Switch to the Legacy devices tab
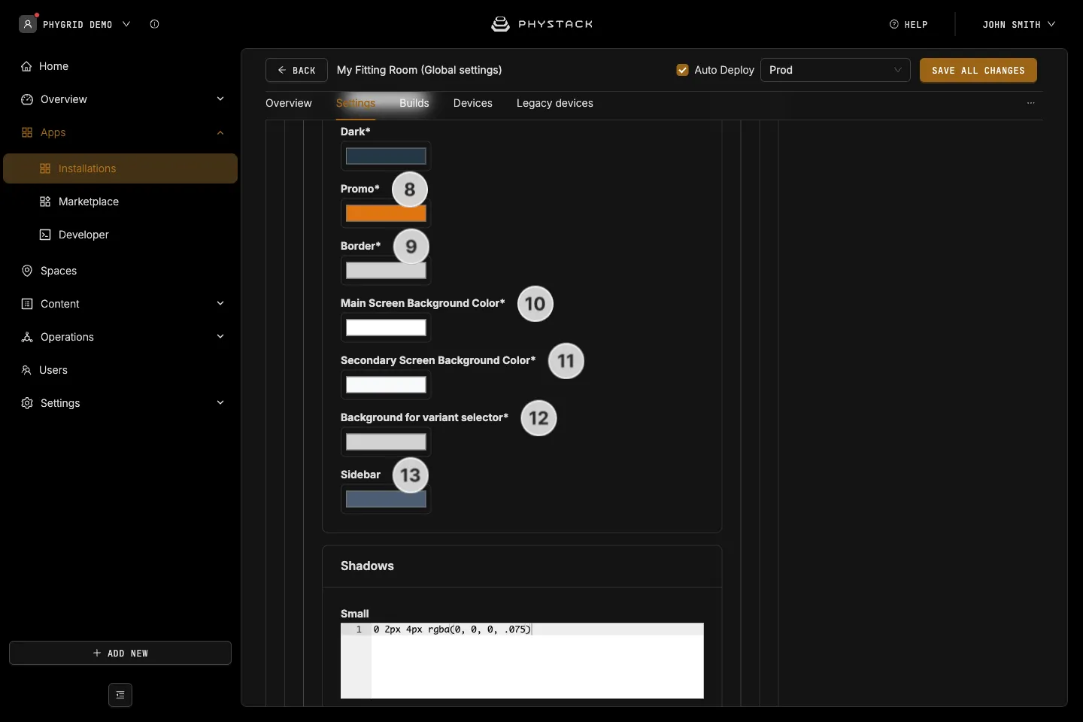Image resolution: width=1083 pixels, height=722 pixels. pyautogui.click(x=555, y=103)
